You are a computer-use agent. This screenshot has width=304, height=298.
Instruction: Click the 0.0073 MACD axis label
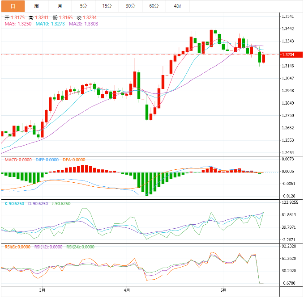(288, 159)
